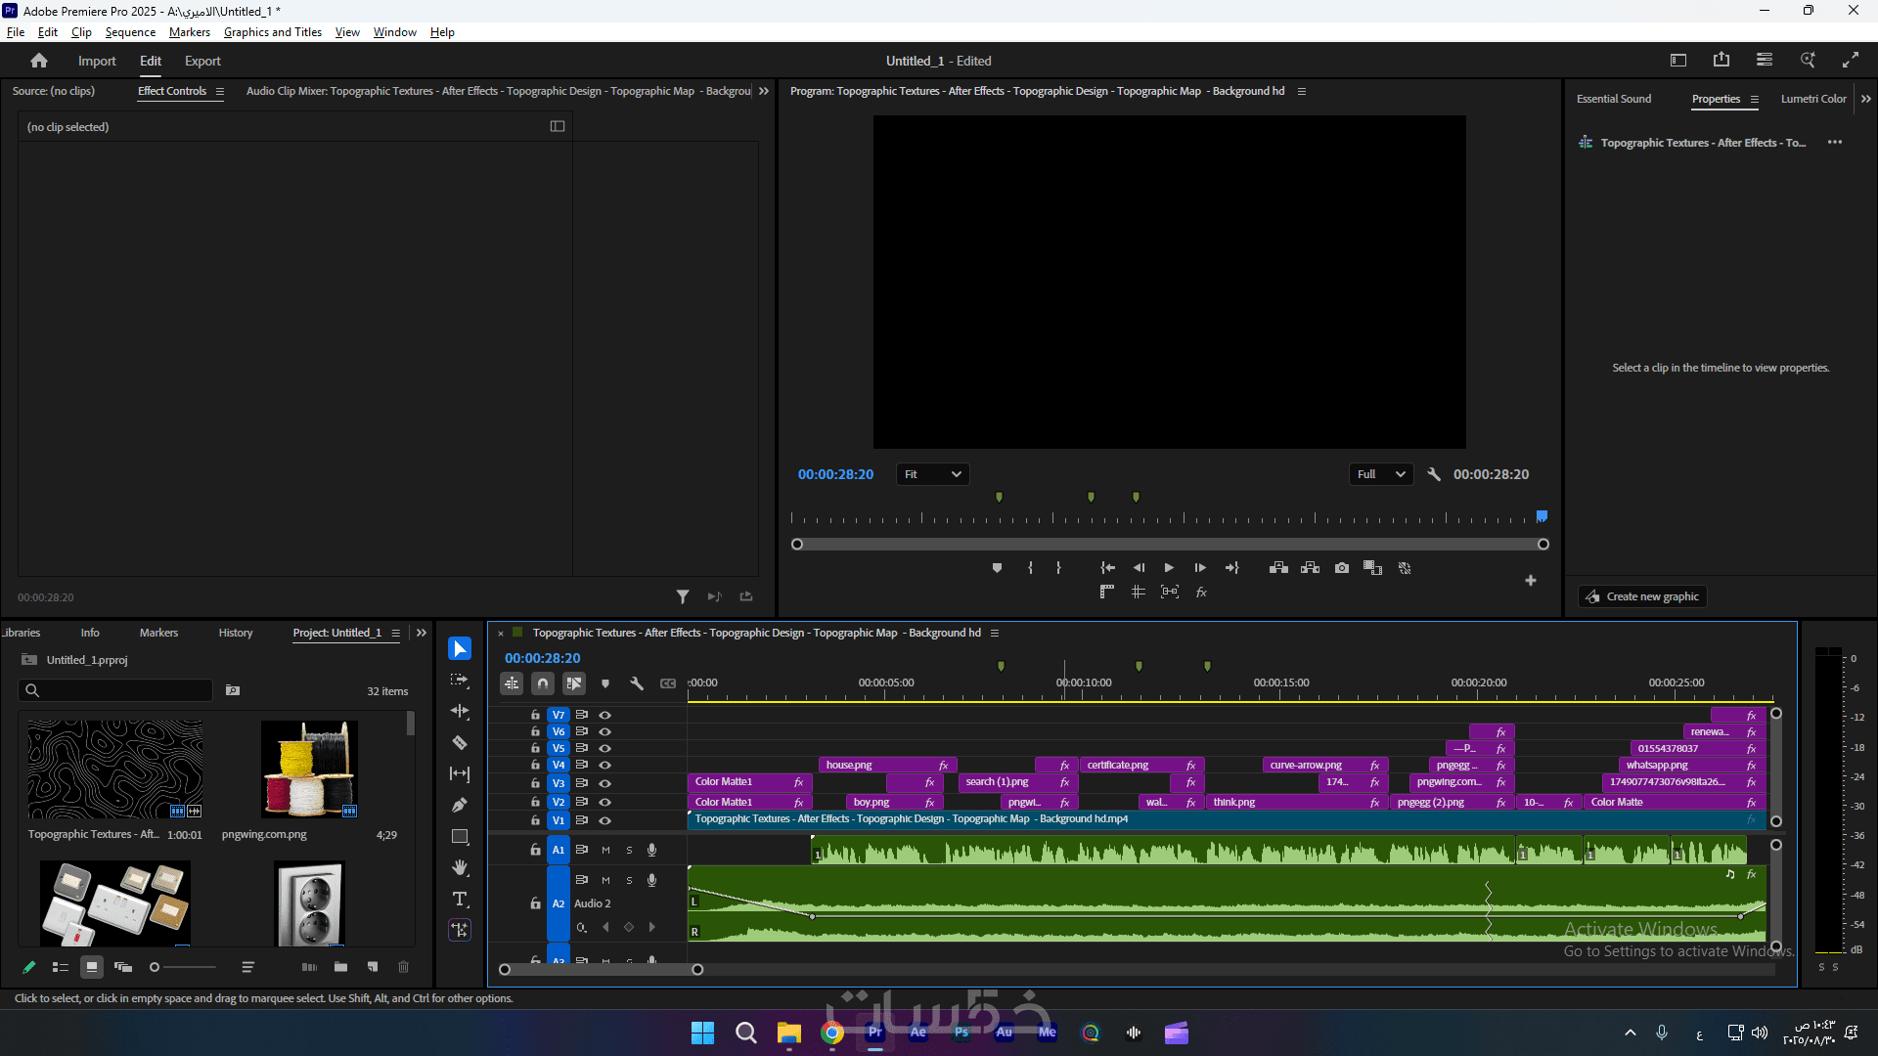
Task: Open the timeline wrench settings
Action: tap(637, 684)
